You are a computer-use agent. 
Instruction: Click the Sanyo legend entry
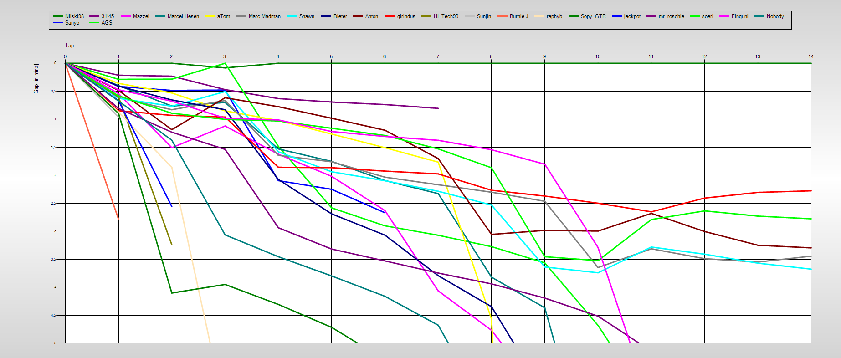72,23
